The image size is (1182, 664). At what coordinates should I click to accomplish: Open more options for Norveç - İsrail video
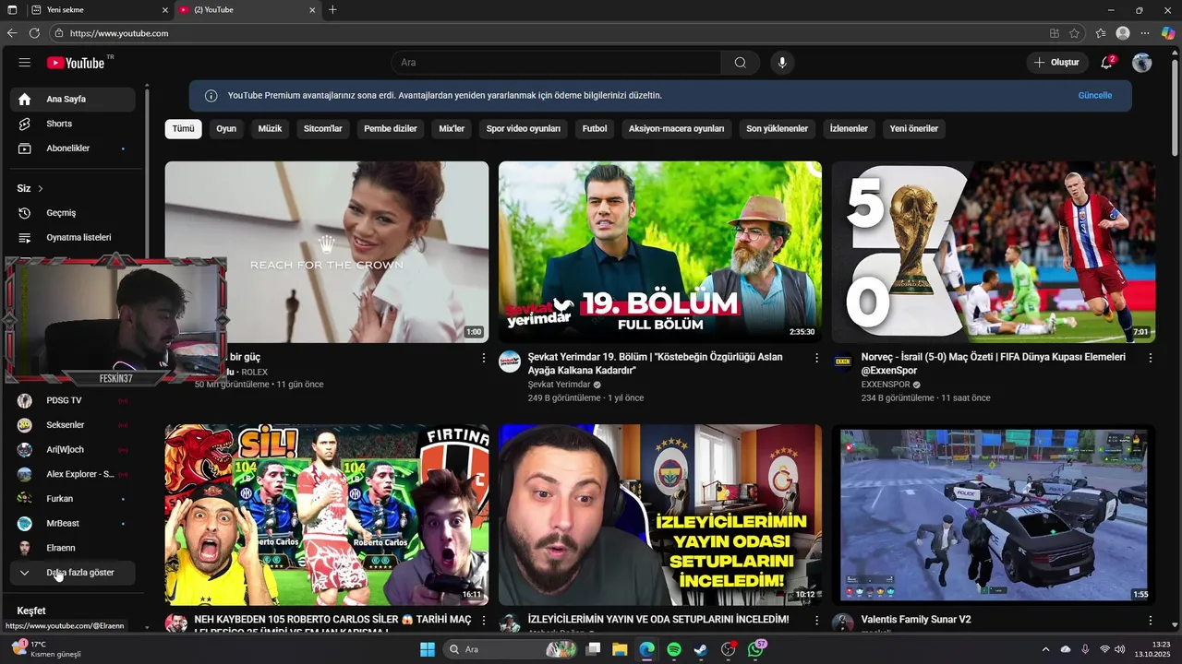point(1150,358)
